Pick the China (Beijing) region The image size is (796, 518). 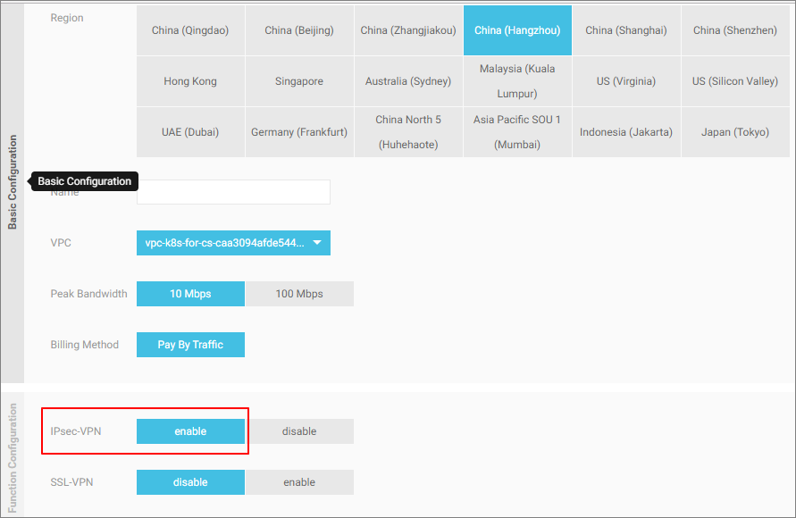(299, 30)
